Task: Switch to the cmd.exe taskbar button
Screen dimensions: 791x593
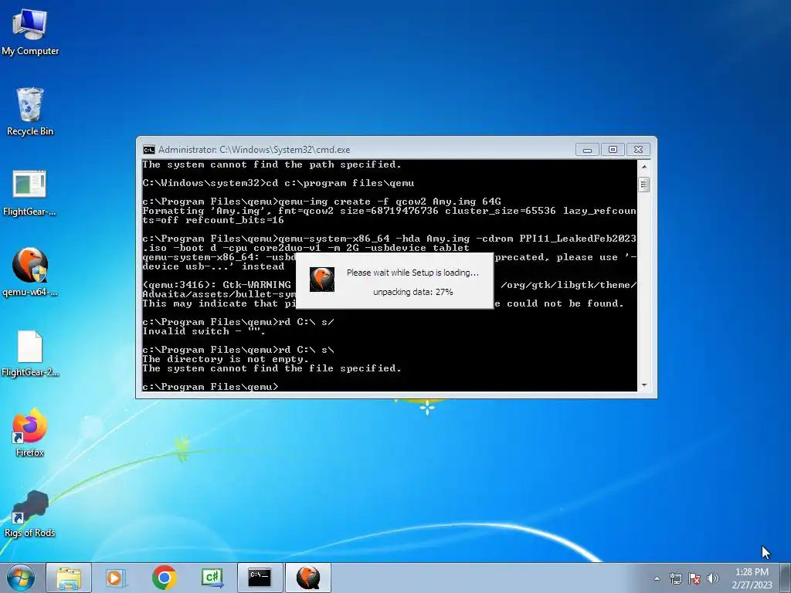Action: 260,578
